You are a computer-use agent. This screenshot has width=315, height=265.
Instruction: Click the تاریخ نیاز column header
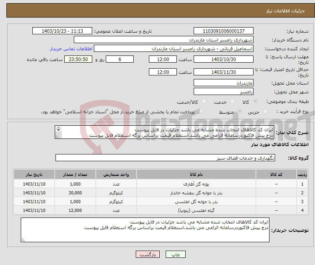[34, 174]
